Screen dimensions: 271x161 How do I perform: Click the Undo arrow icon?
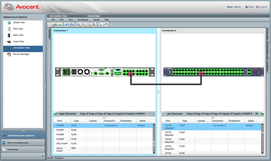click(67, 25)
